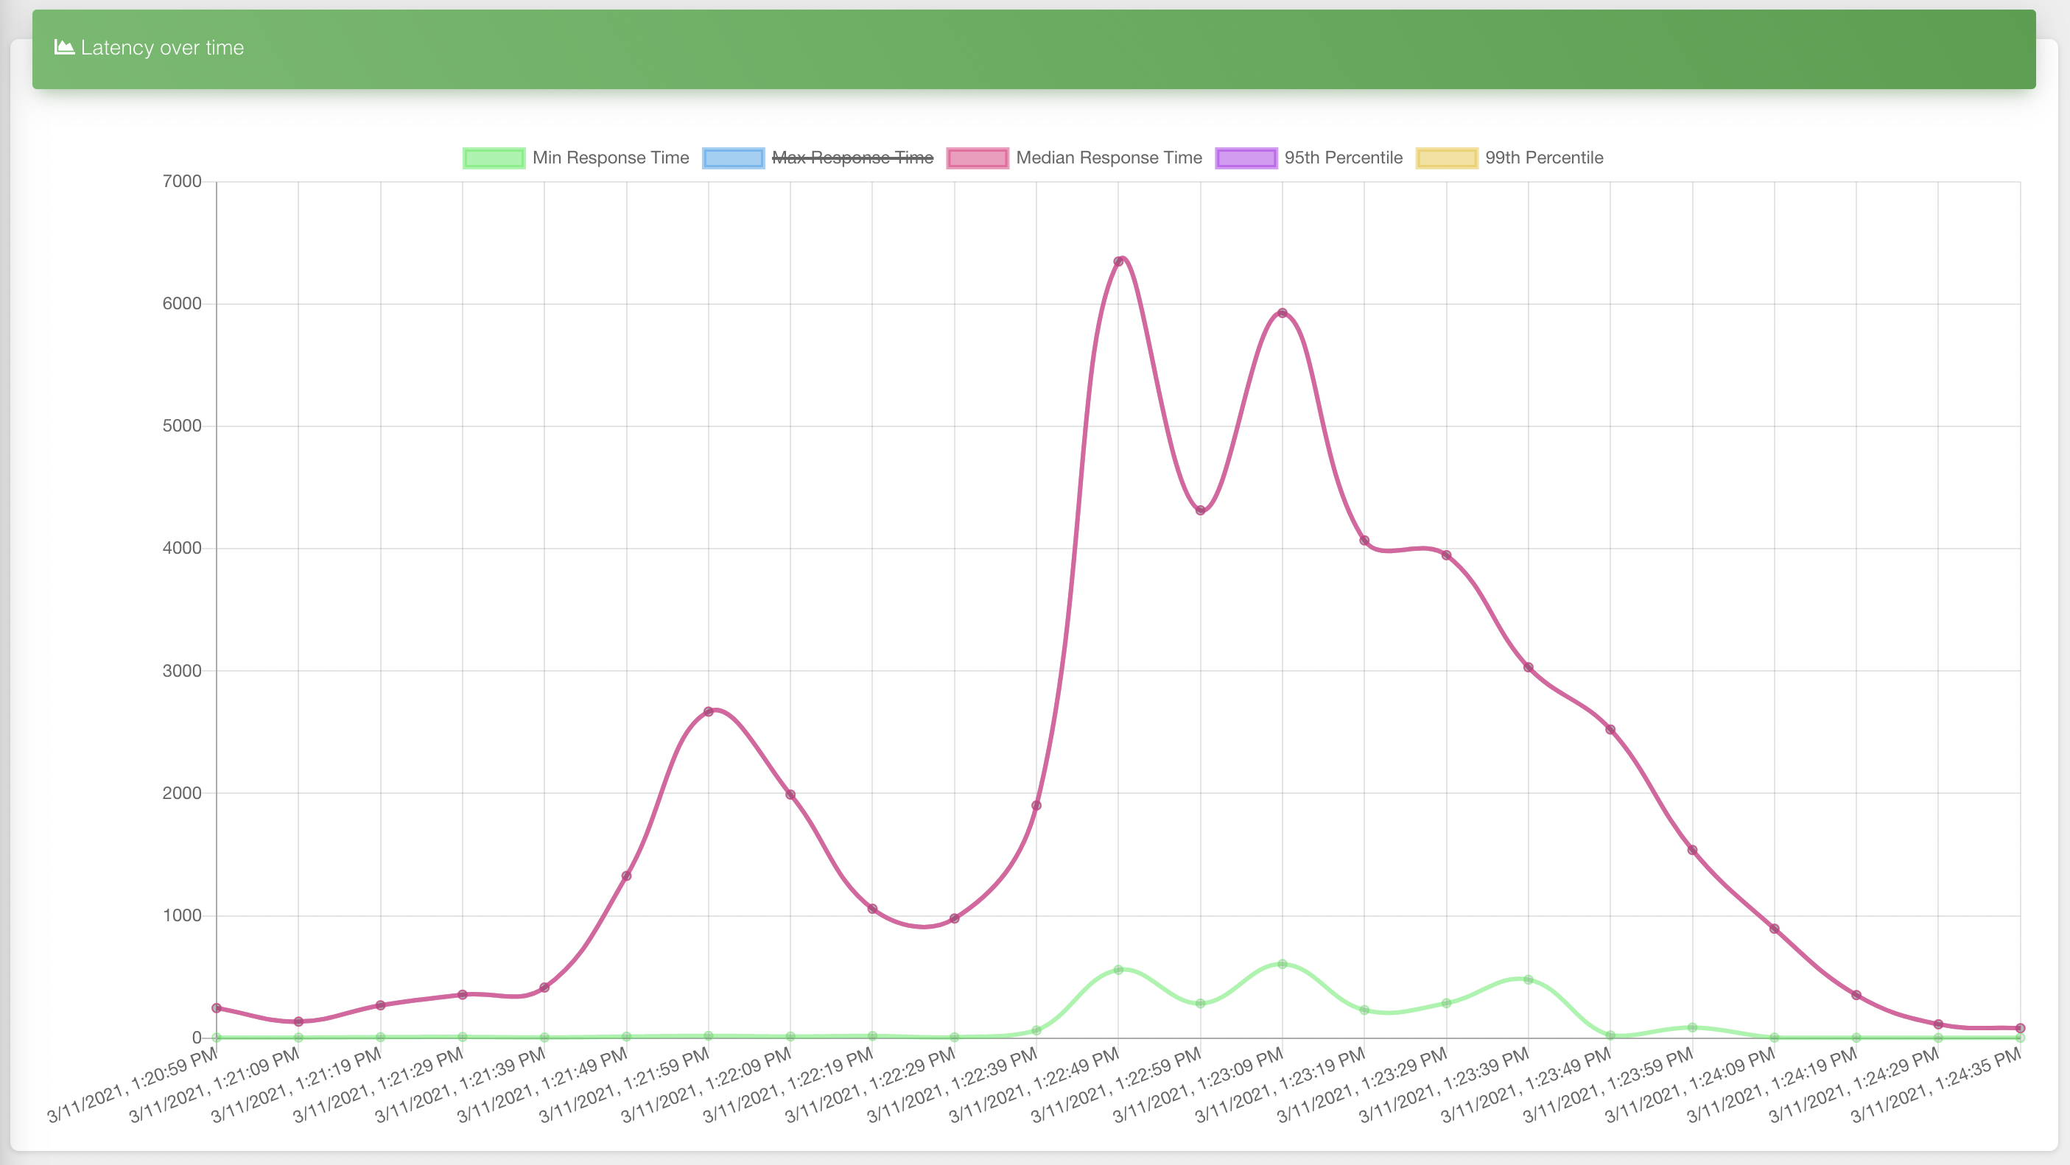Select the median point at 1:21:59 PM
Screen dimensions: 2070x1165
[709, 712]
